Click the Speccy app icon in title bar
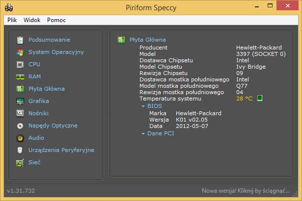The image size is (302, 201). point(9,7)
